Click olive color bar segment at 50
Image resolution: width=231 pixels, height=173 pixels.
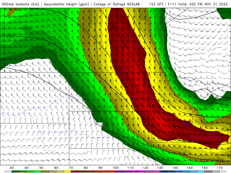click(x=45, y=172)
